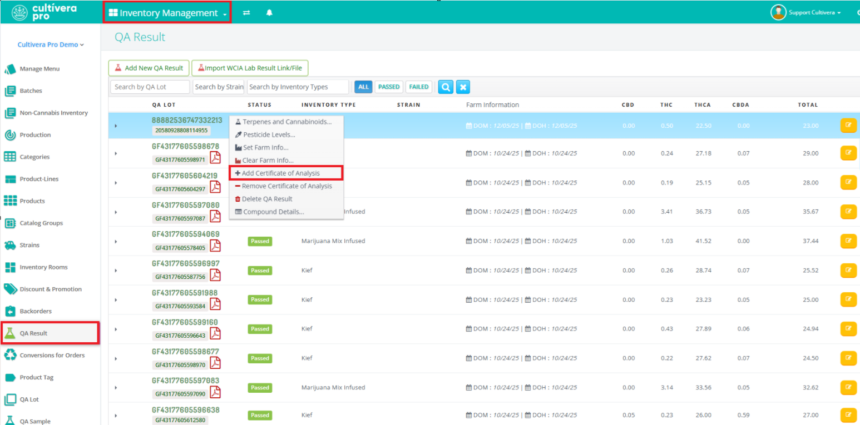Screen dimensions: 860x425
Task: Show ALL QA results filter
Action: click(x=363, y=87)
